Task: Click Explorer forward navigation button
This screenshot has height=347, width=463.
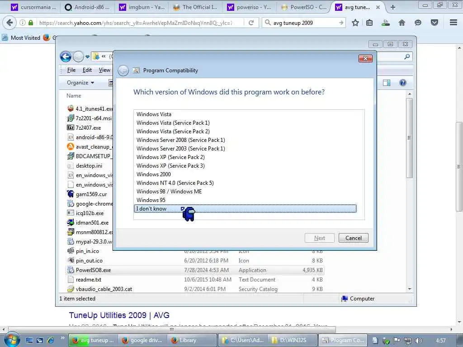Action: tap(78, 56)
